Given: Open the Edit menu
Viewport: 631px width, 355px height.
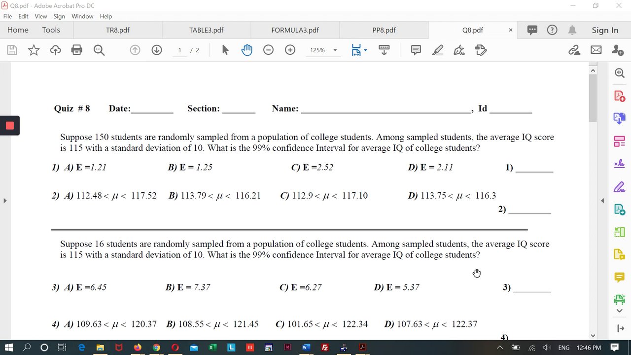Looking at the screenshot, I should [23, 16].
